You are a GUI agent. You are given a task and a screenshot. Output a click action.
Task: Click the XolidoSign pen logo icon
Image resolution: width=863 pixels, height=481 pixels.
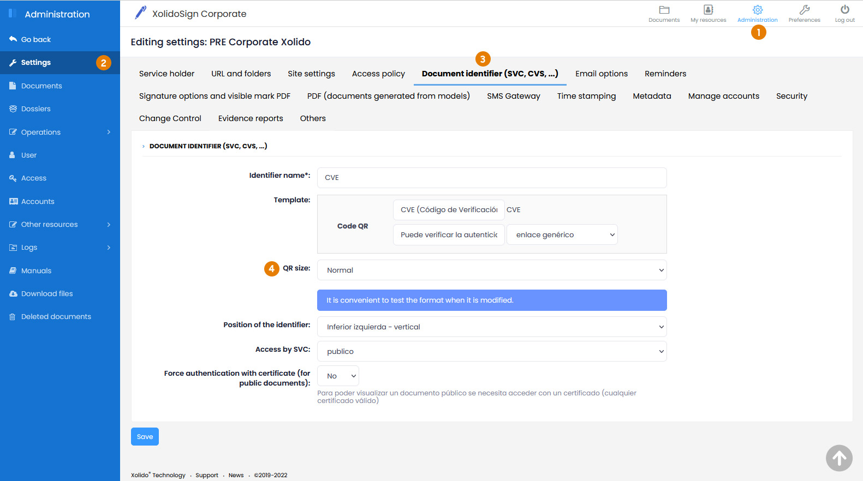140,13
